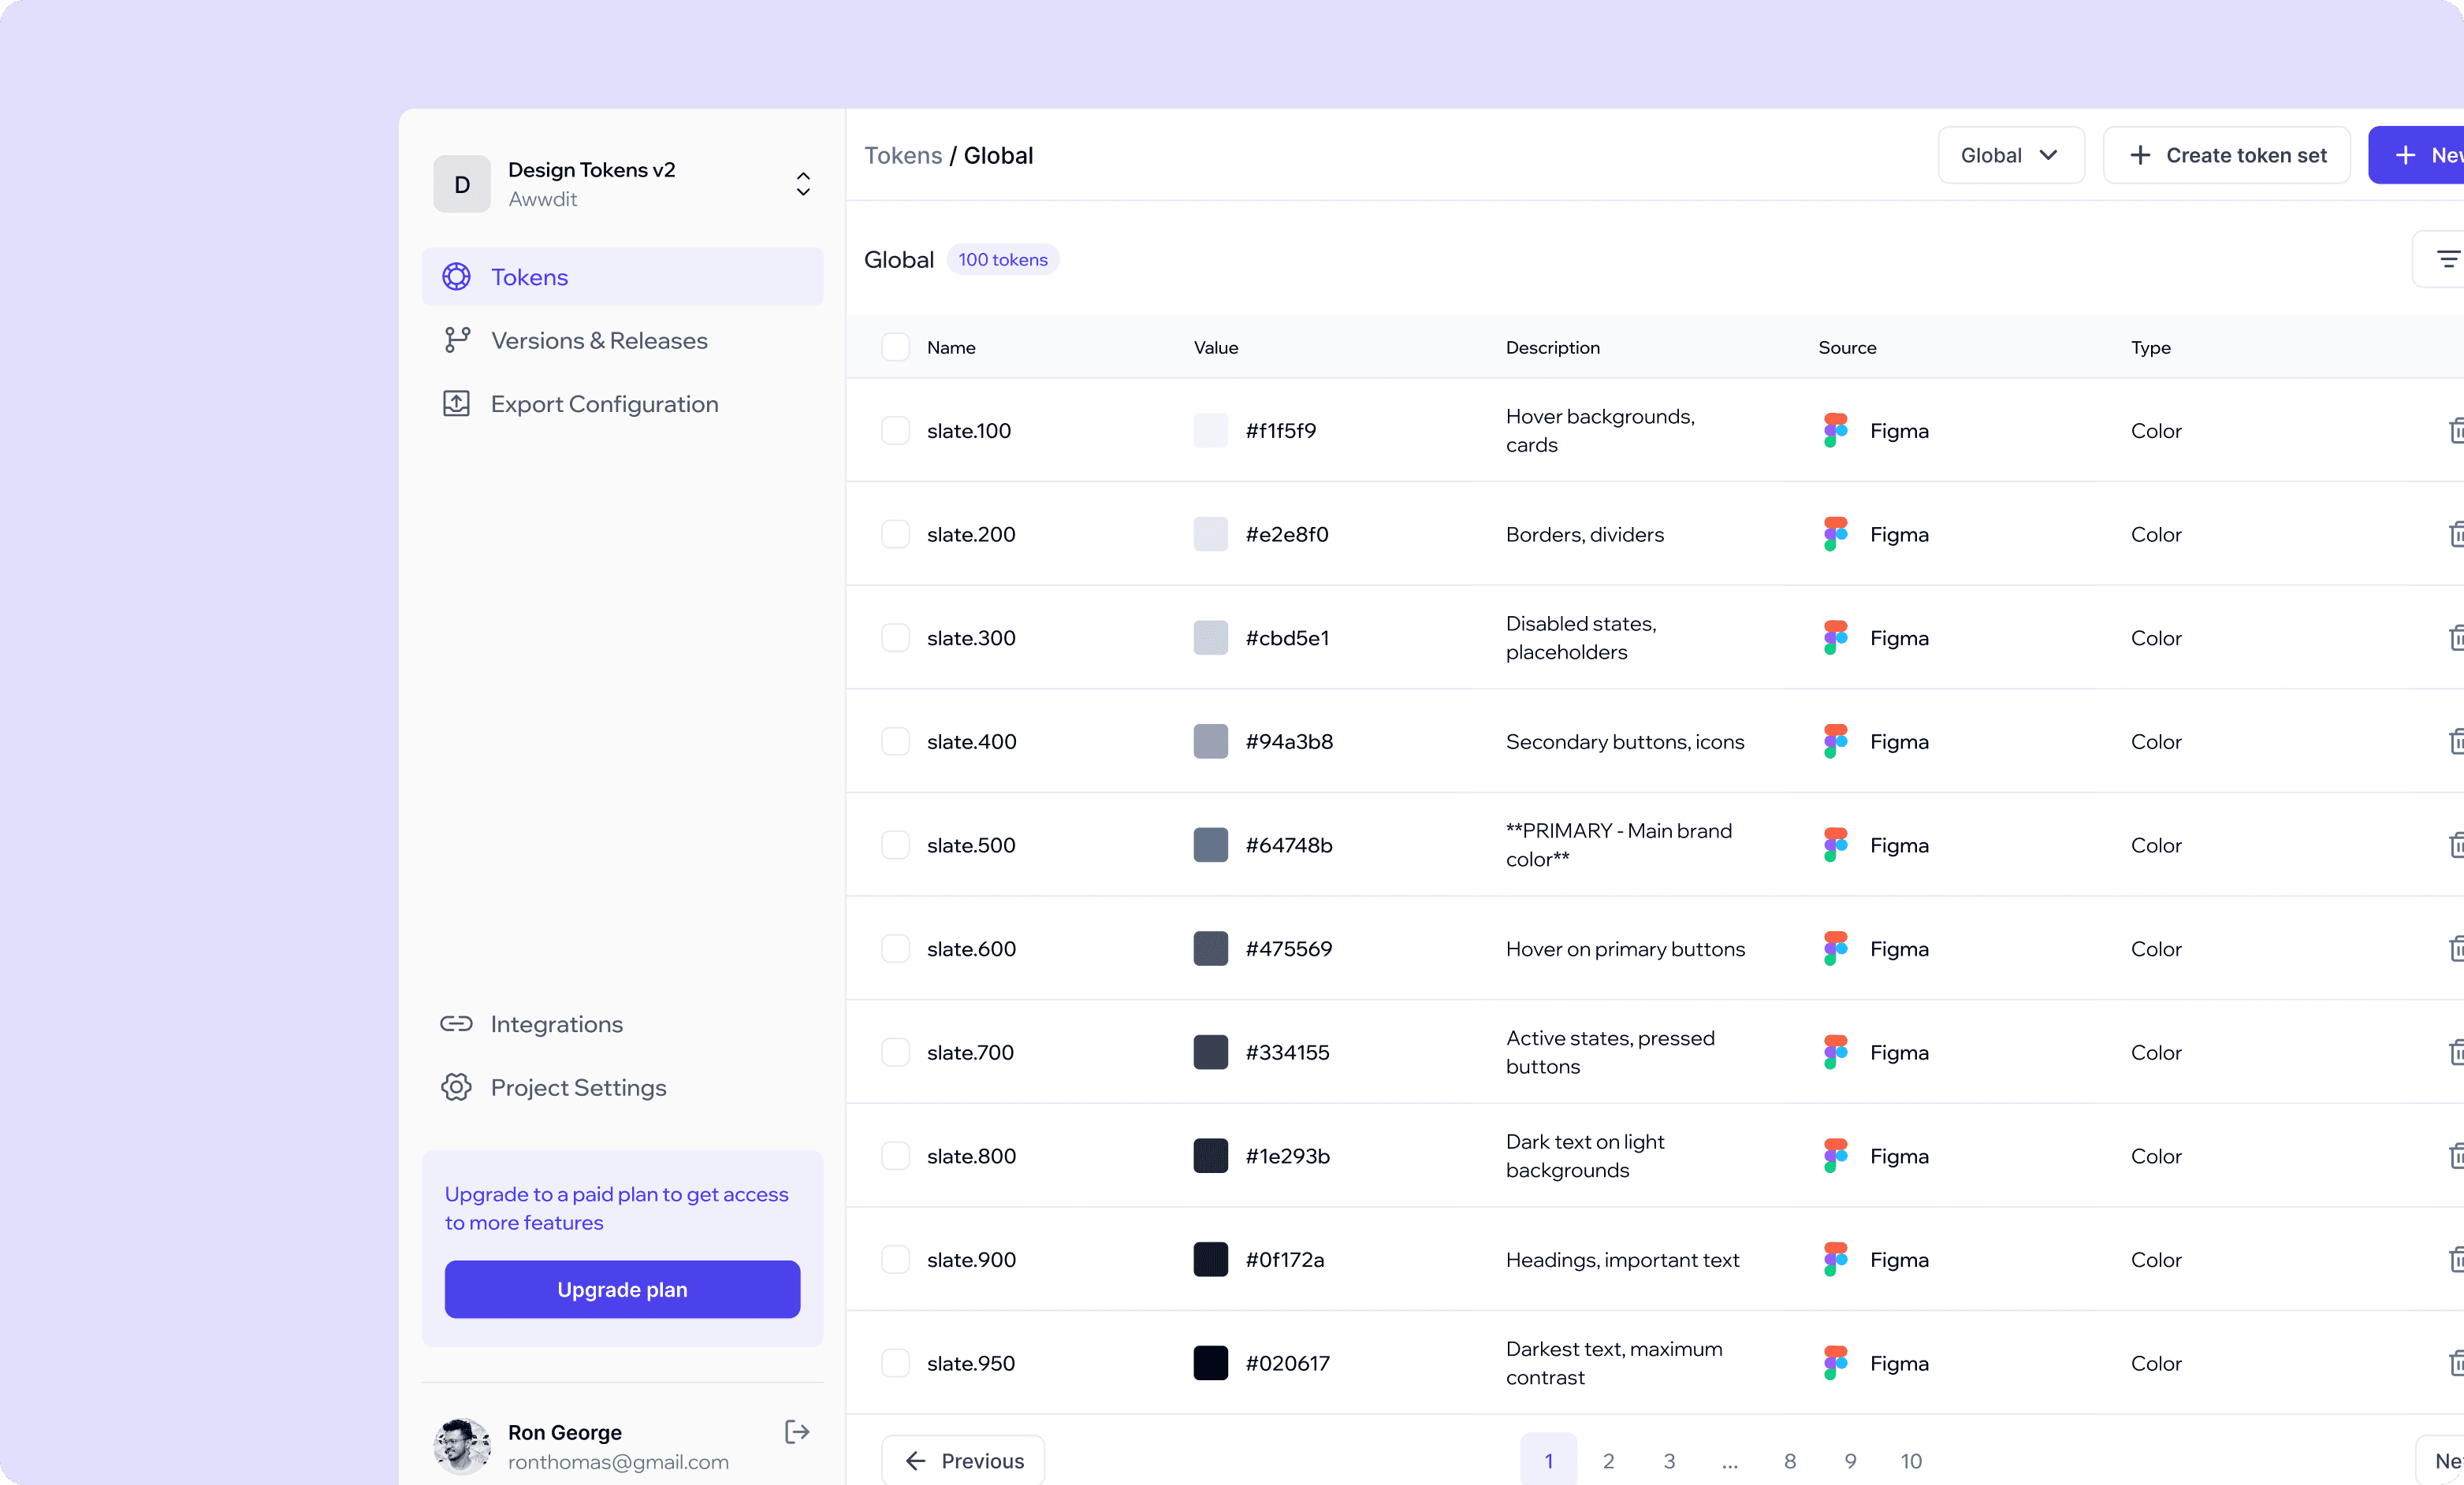Expand the Design Tokens v2 project switcher
Image resolution: width=2464 pixels, height=1485 pixels.
click(803, 184)
